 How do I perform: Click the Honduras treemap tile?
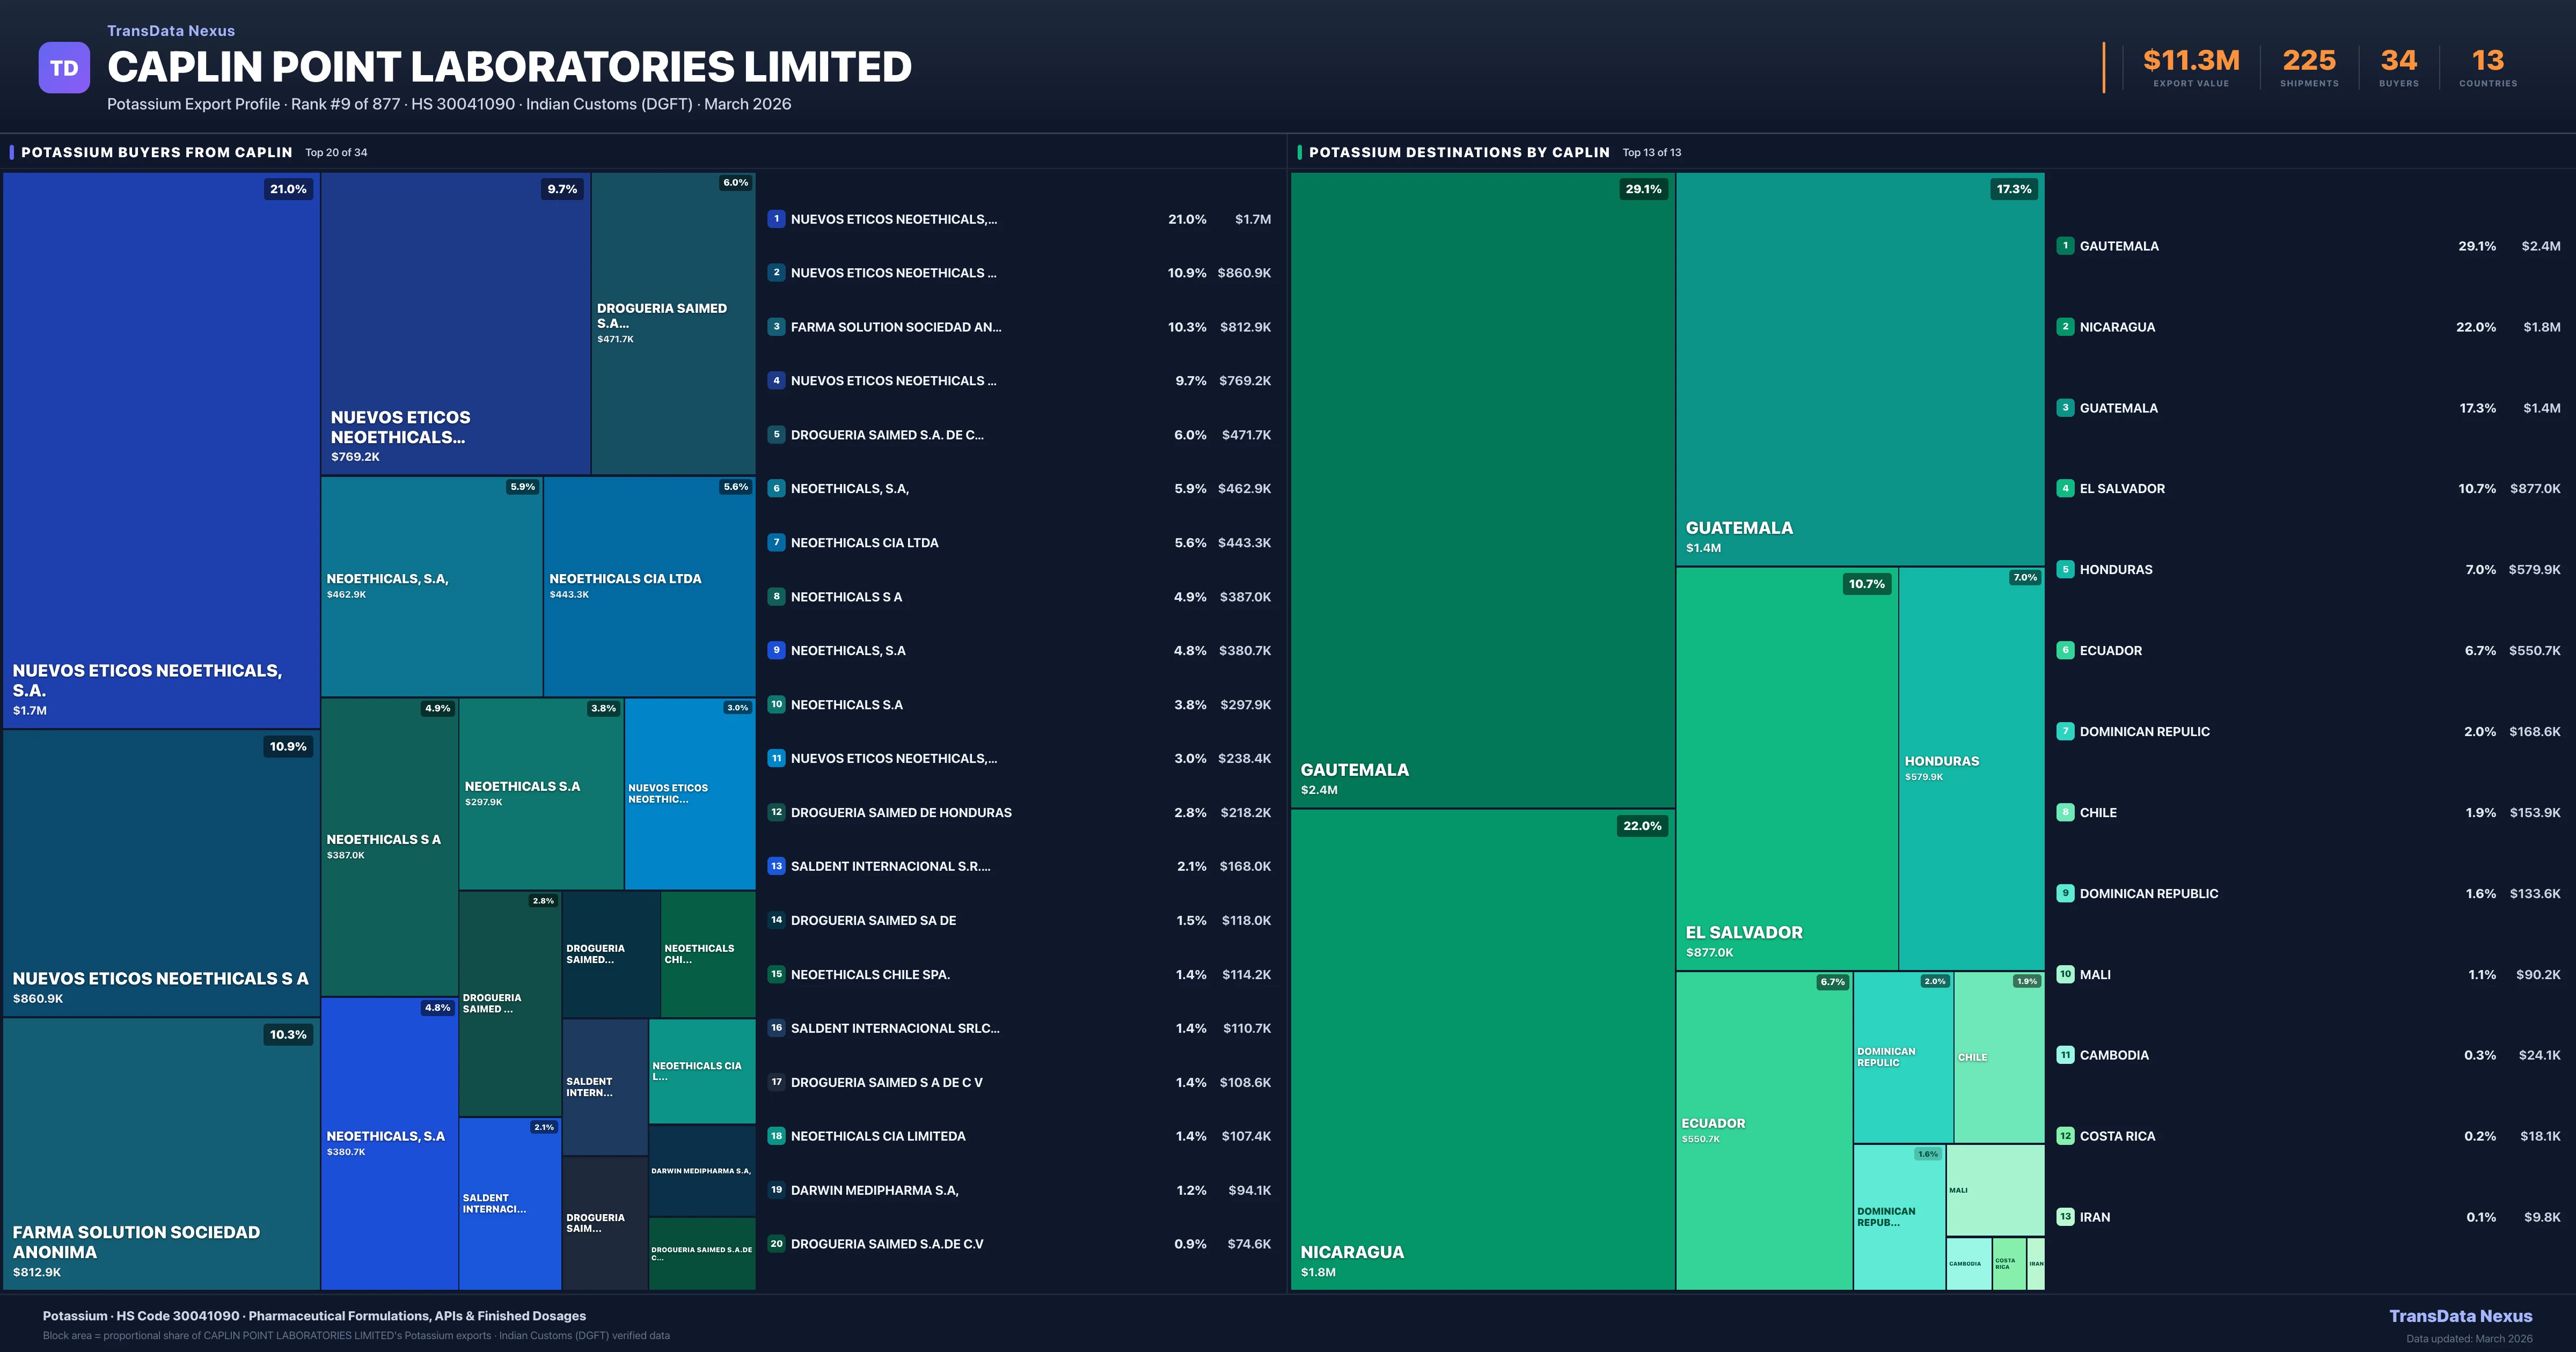[x=1971, y=768]
